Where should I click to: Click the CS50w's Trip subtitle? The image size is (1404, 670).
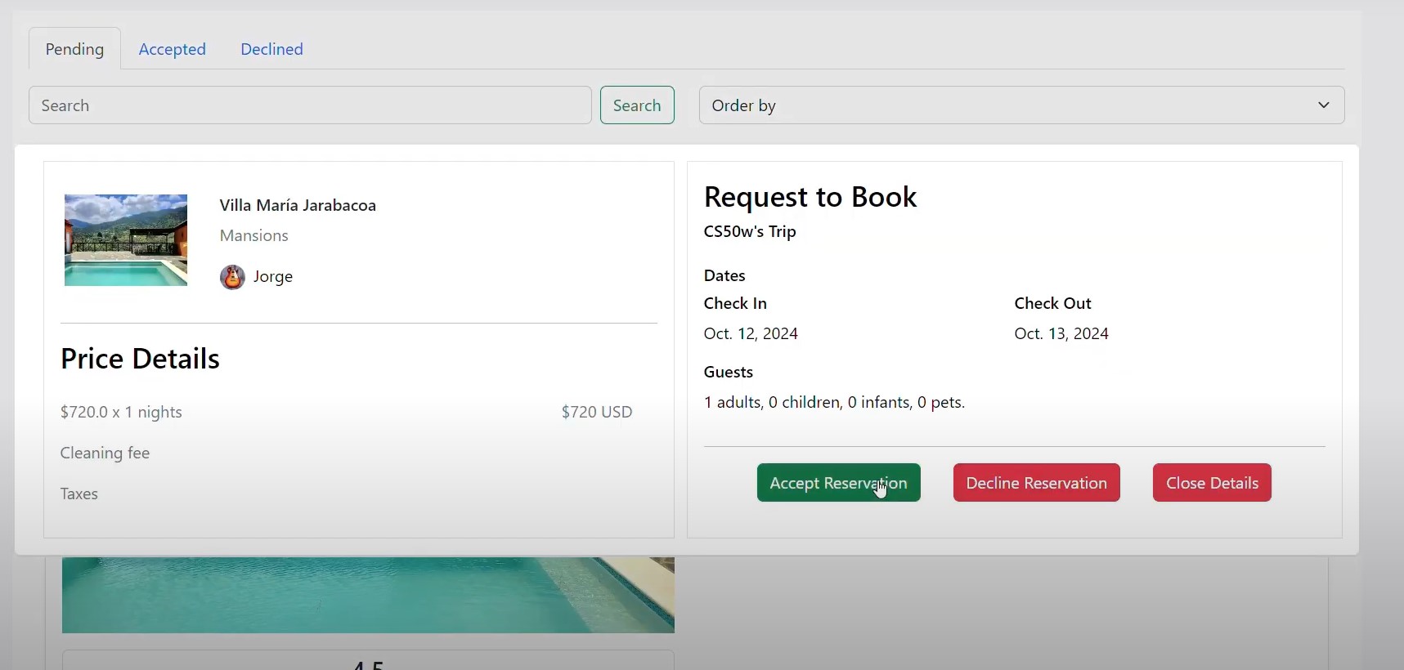[x=750, y=231]
